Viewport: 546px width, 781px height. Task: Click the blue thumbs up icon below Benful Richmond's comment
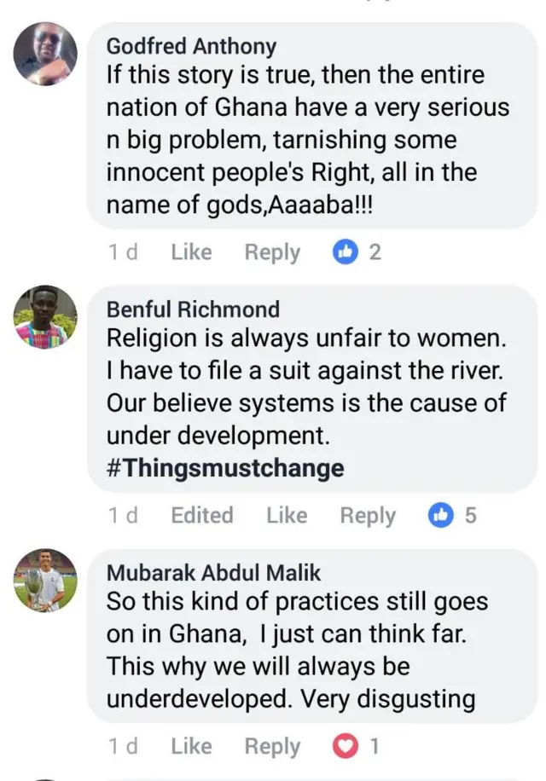click(441, 515)
